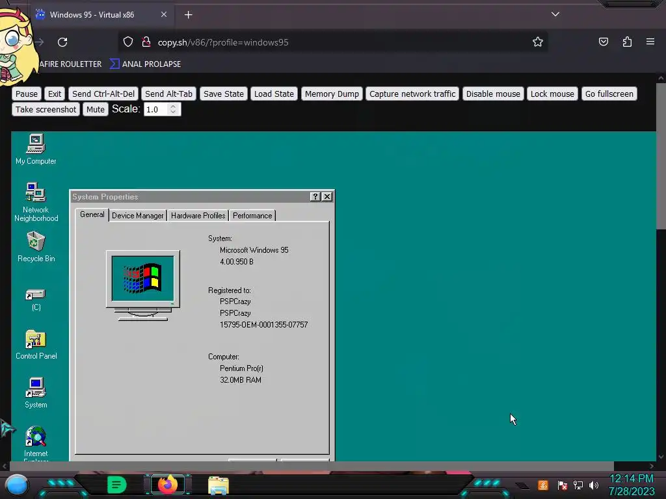Select the System shortcut icon
Image resolution: width=666 pixels, height=499 pixels.
click(x=36, y=393)
